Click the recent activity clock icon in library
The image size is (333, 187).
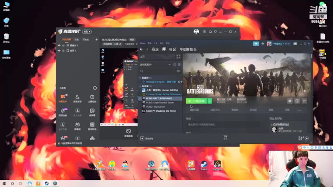coord(175,64)
